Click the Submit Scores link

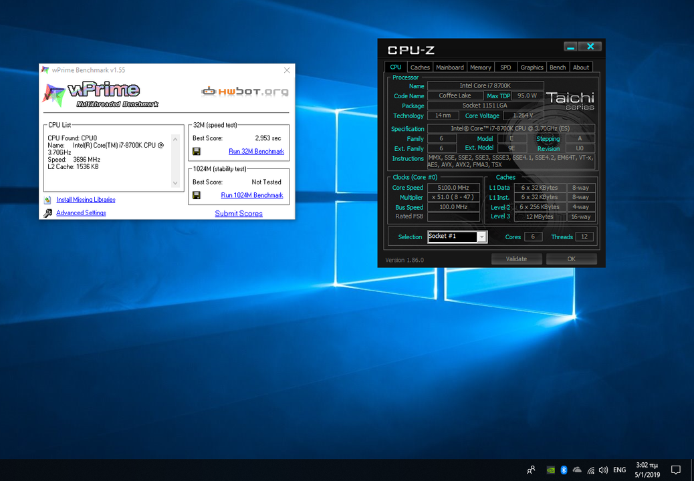coord(239,214)
